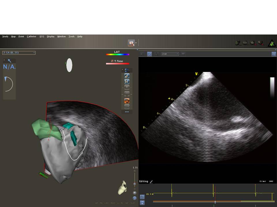The image size is (277, 207).
Task: Select the SUP view preset
Action: [x=132, y=203]
